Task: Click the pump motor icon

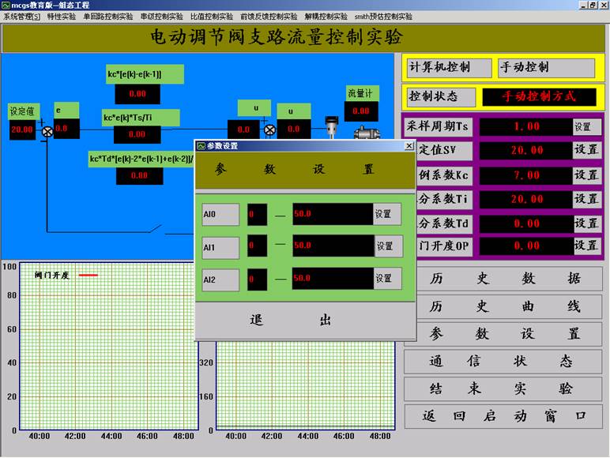Action: (366, 131)
